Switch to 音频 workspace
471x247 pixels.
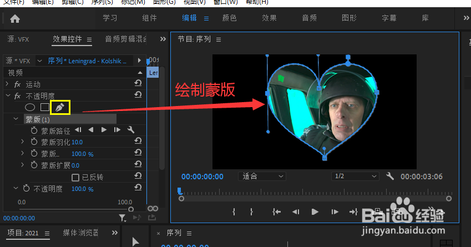pyautogui.click(x=310, y=18)
